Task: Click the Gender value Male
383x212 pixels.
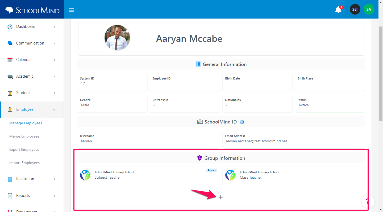Action: point(85,105)
